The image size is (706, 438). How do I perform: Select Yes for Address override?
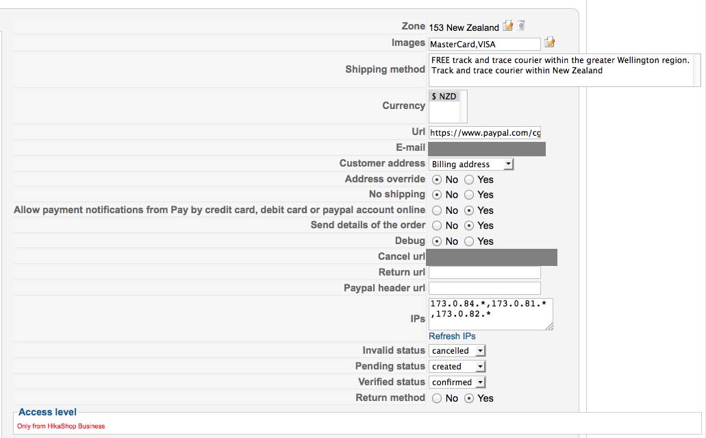click(x=469, y=180)
